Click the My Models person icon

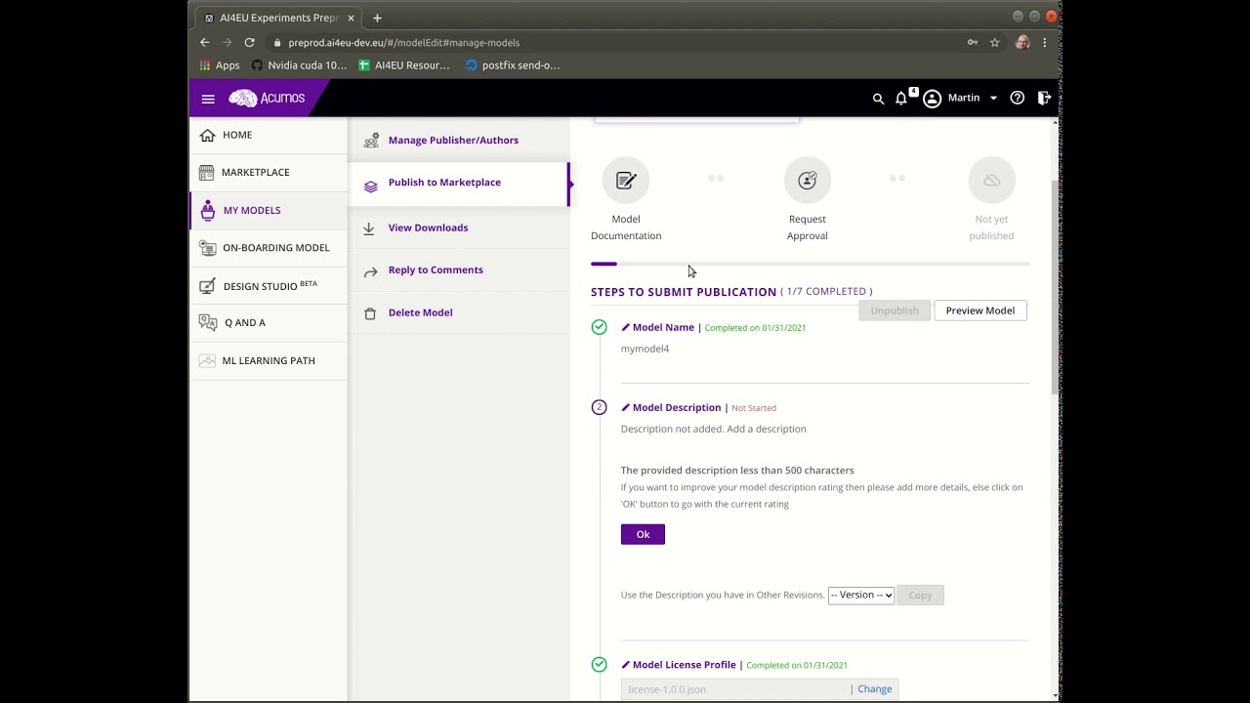tap(207, 210)
